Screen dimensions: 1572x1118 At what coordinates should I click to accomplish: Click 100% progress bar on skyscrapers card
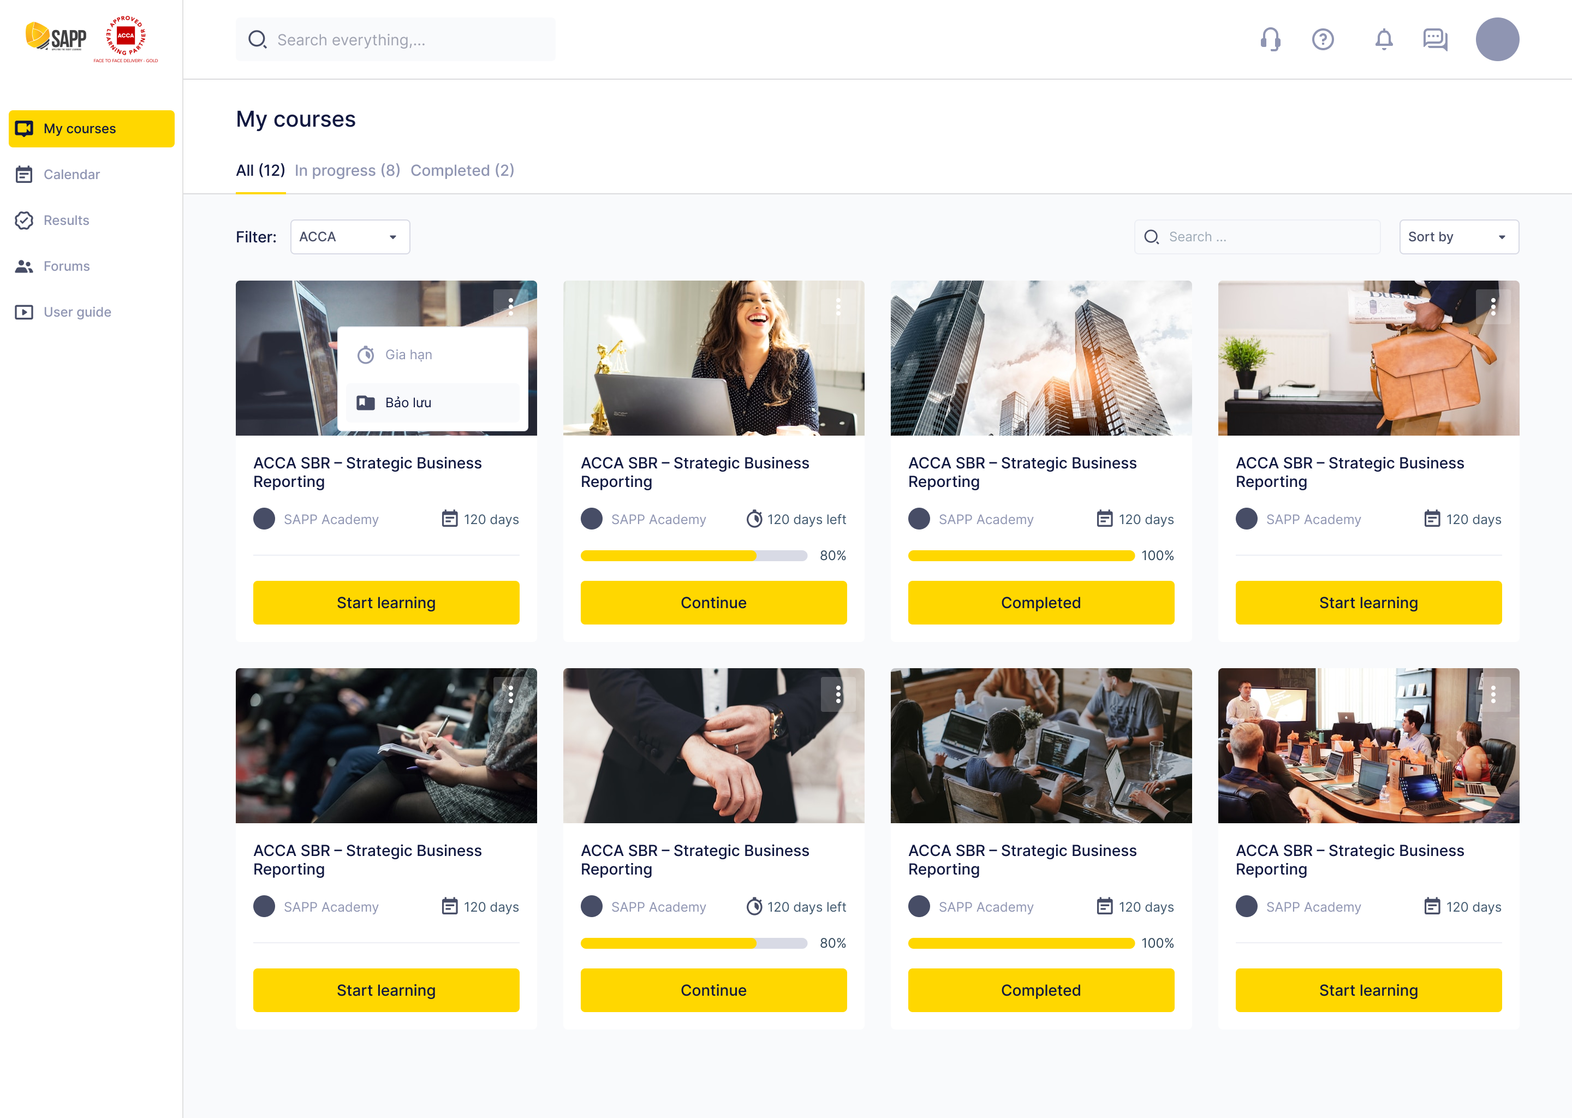click(1021, 556)
